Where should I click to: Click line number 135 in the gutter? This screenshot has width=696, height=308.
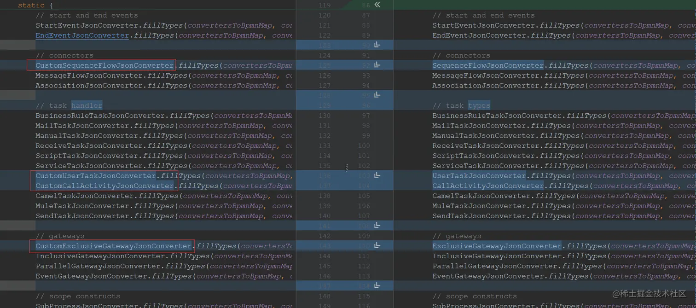point(324,166)
